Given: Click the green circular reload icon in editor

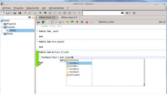Looking at the screenshot, I should (x=43, y=22).
